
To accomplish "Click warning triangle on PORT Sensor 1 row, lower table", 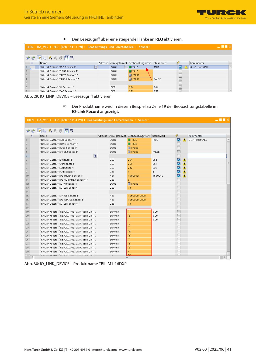I will pyautogui.click(x=185, y=172).
